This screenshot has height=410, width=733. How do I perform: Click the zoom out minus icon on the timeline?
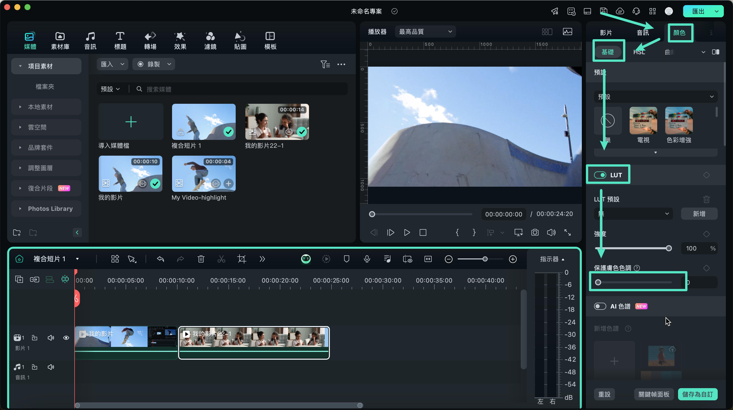coord(448,259)
